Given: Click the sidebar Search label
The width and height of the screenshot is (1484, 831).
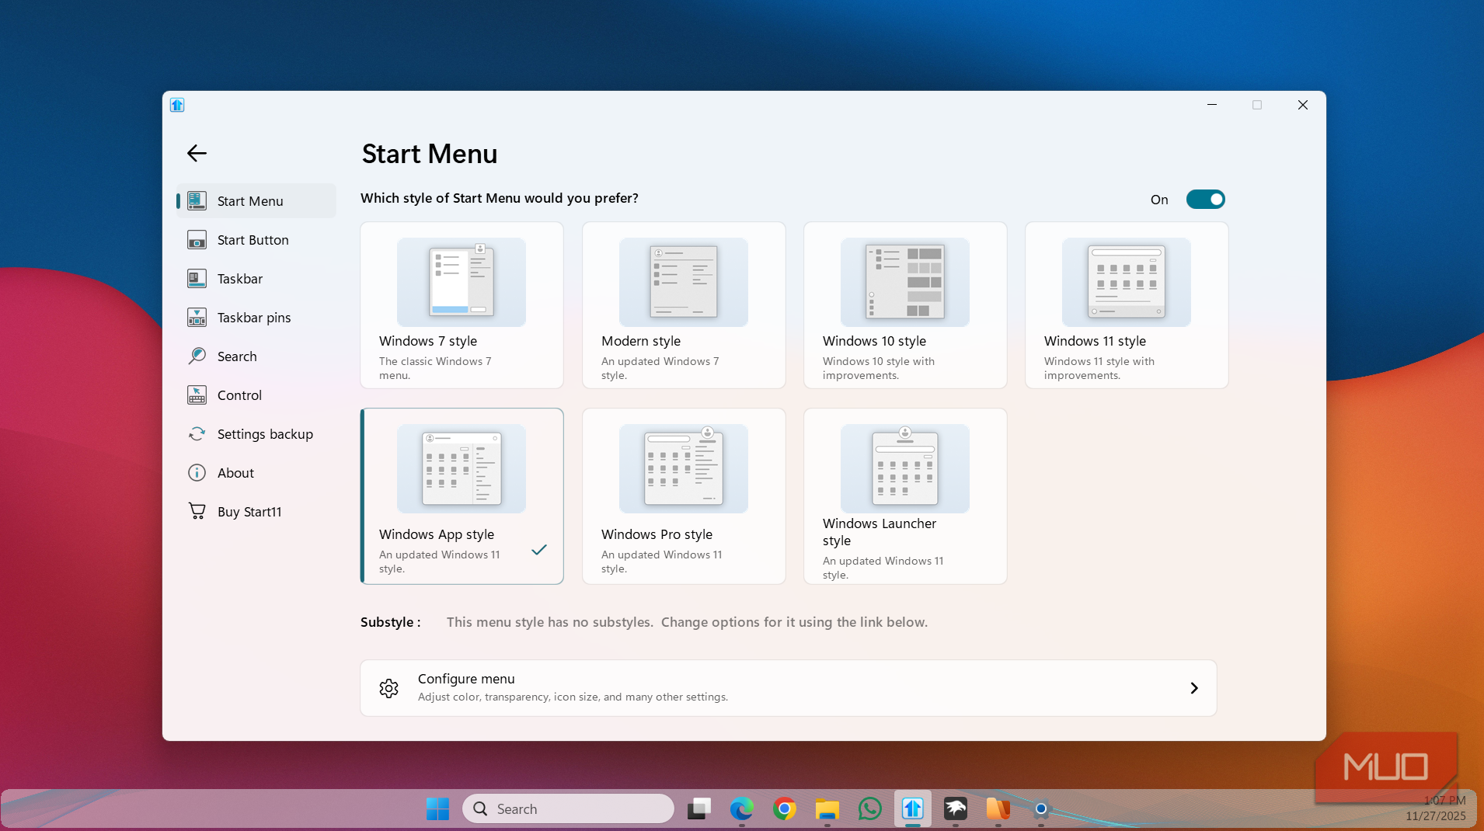Looking at the screenshot, I should point(237,356).
